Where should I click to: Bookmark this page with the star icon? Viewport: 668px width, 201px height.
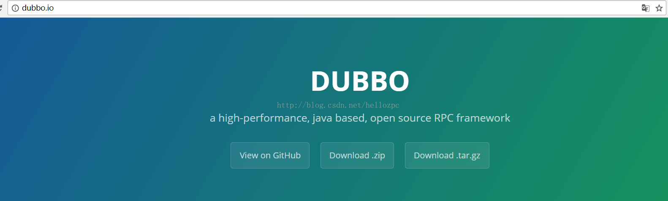[x=659, y=8]
